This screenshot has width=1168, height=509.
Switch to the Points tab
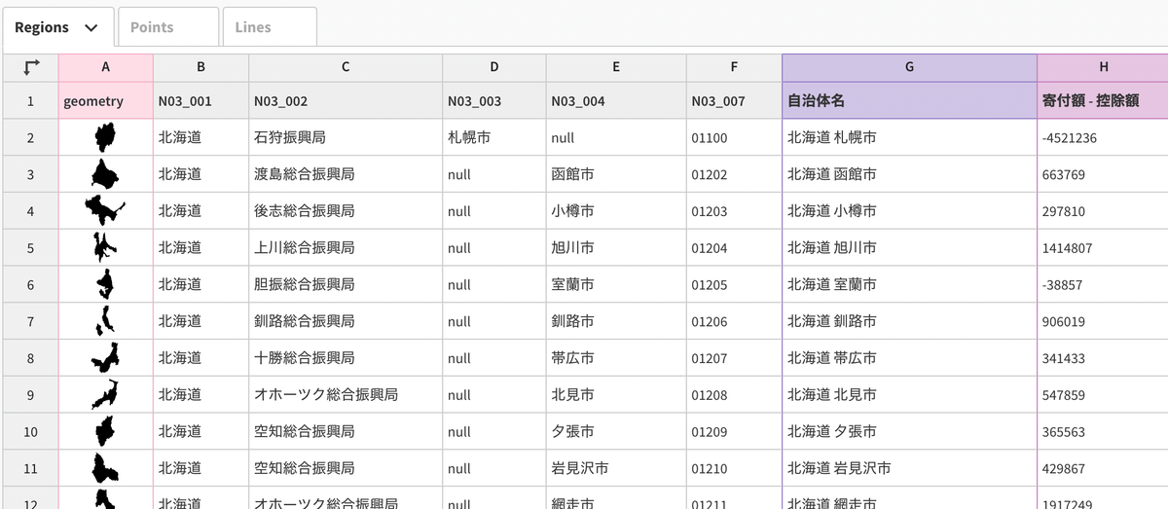click(166, 27)
